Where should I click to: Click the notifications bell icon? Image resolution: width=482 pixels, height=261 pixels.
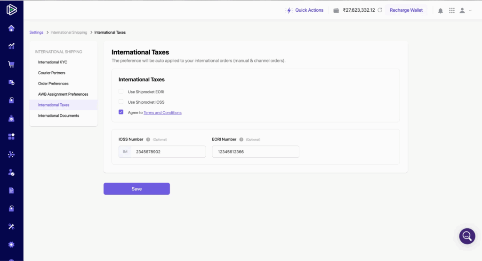tap(441, 10)
